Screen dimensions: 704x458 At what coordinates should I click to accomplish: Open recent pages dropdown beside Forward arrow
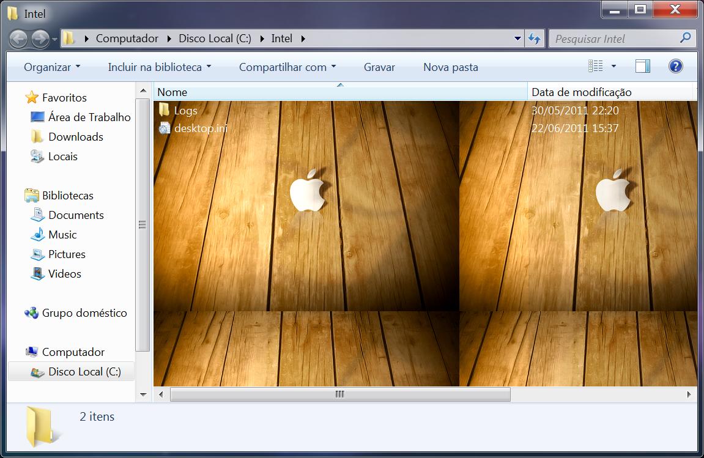coord(55,40)
